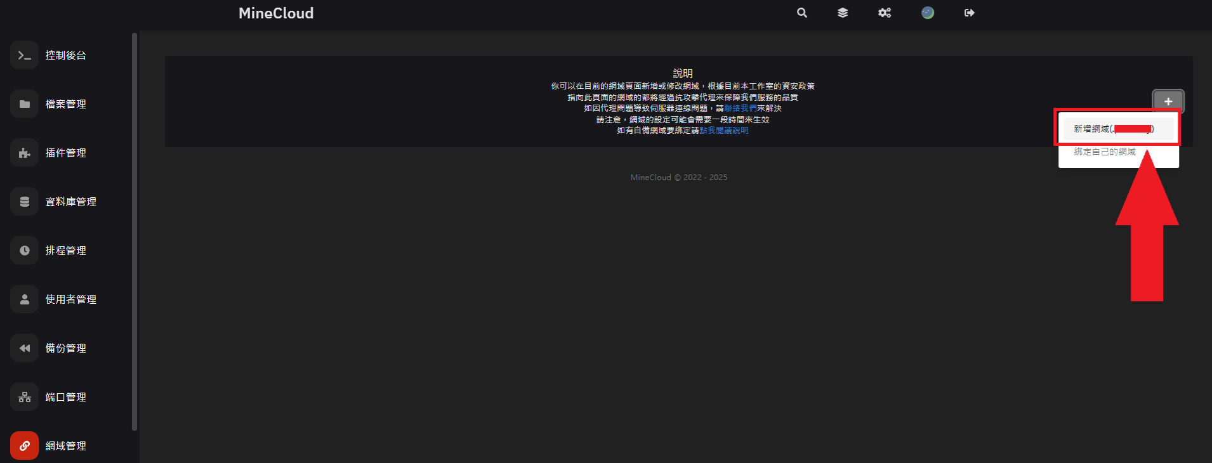This screenshot has height=463, width=1212.
Task: Select the 綁定自己的網域 menu option
Action: coord(1105,152)
